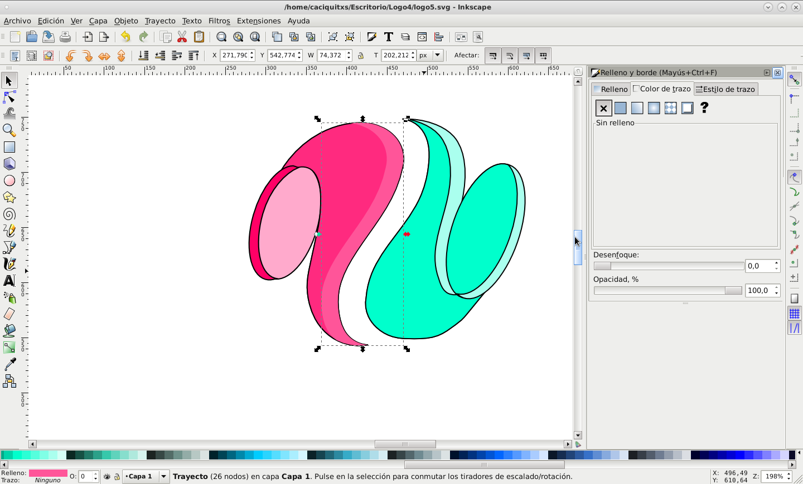
Task: Switch to Estilo de trazo tab
Action: (725, 89)
